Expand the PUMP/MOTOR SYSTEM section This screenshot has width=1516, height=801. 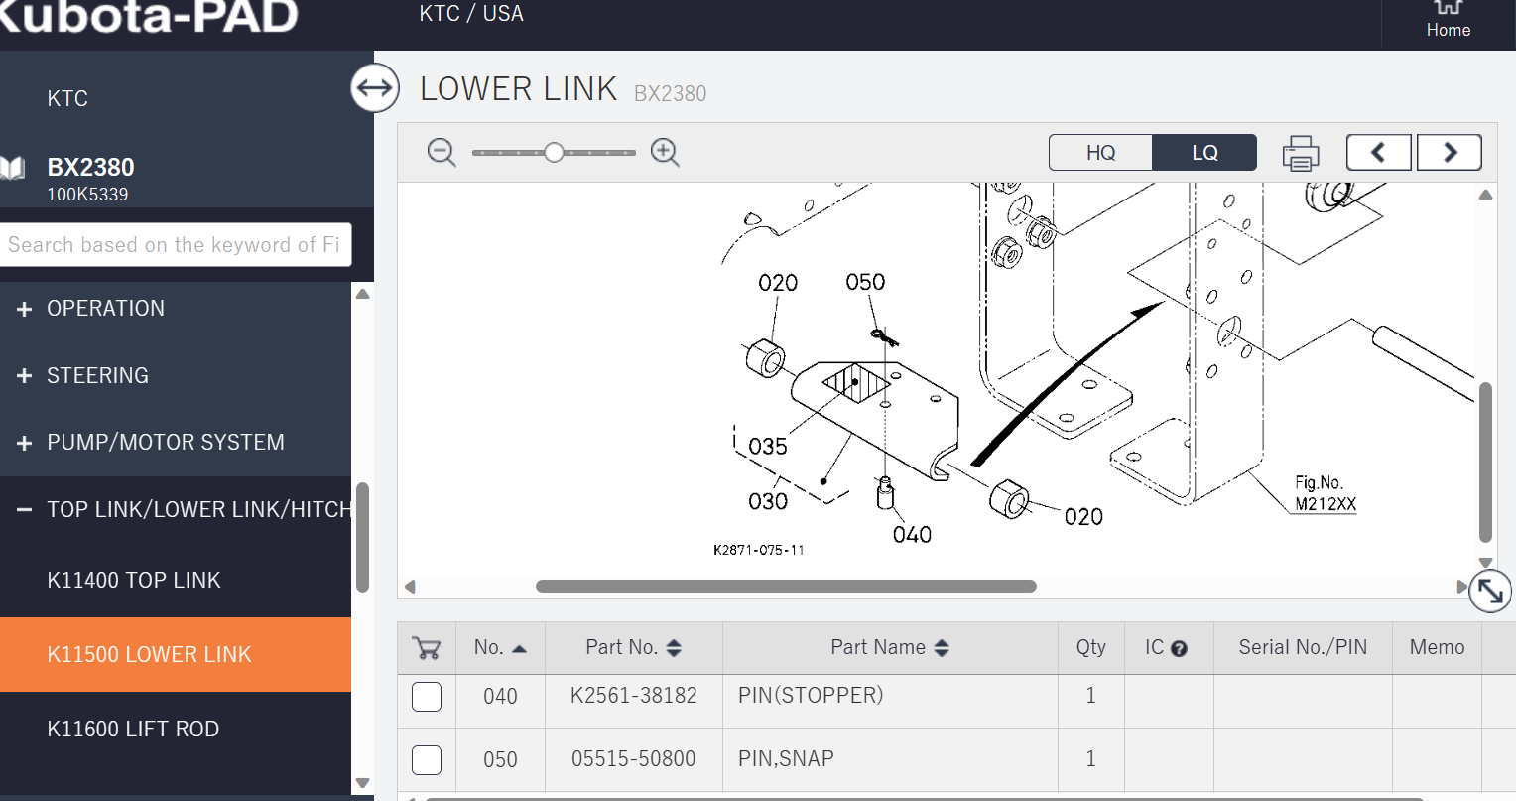click(x=25, y=444)
